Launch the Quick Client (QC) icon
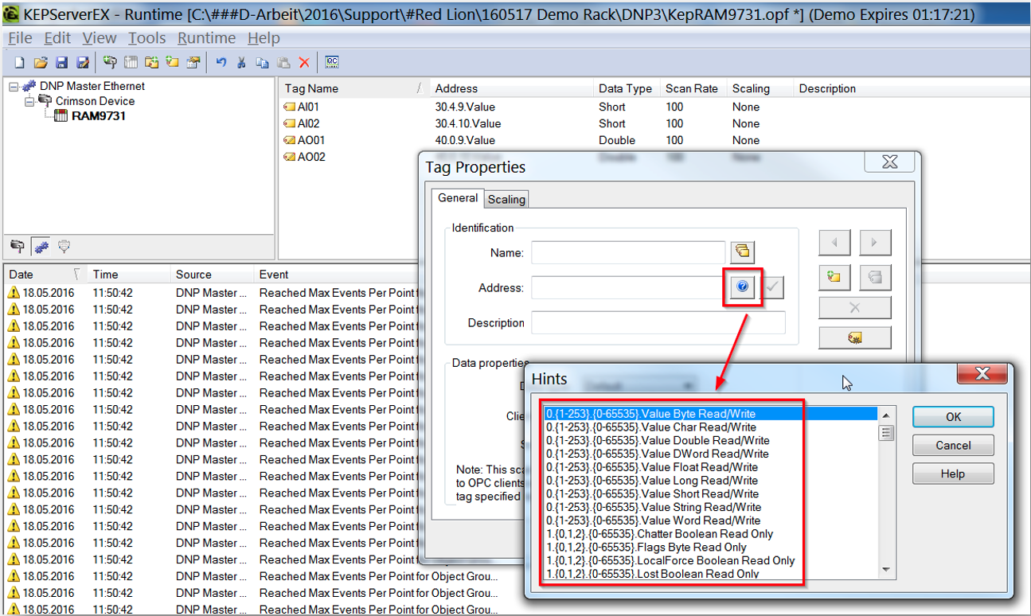This screenshot has height=616, width=1031. 332,62
